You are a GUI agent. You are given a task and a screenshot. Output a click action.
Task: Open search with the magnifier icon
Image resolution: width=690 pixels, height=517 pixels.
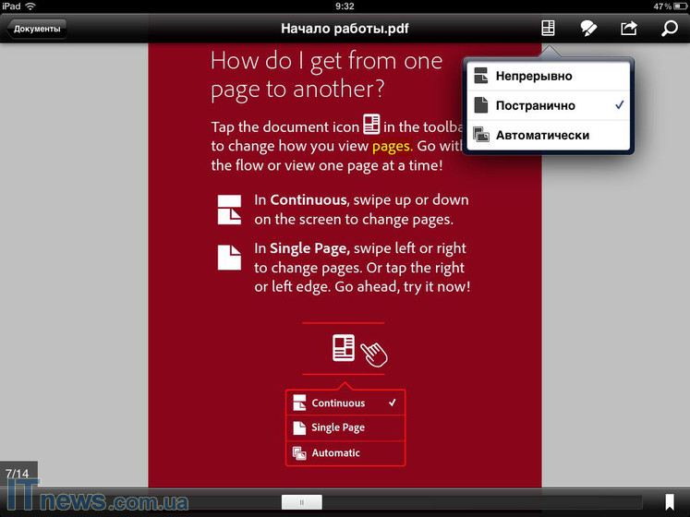click(669, 29)
